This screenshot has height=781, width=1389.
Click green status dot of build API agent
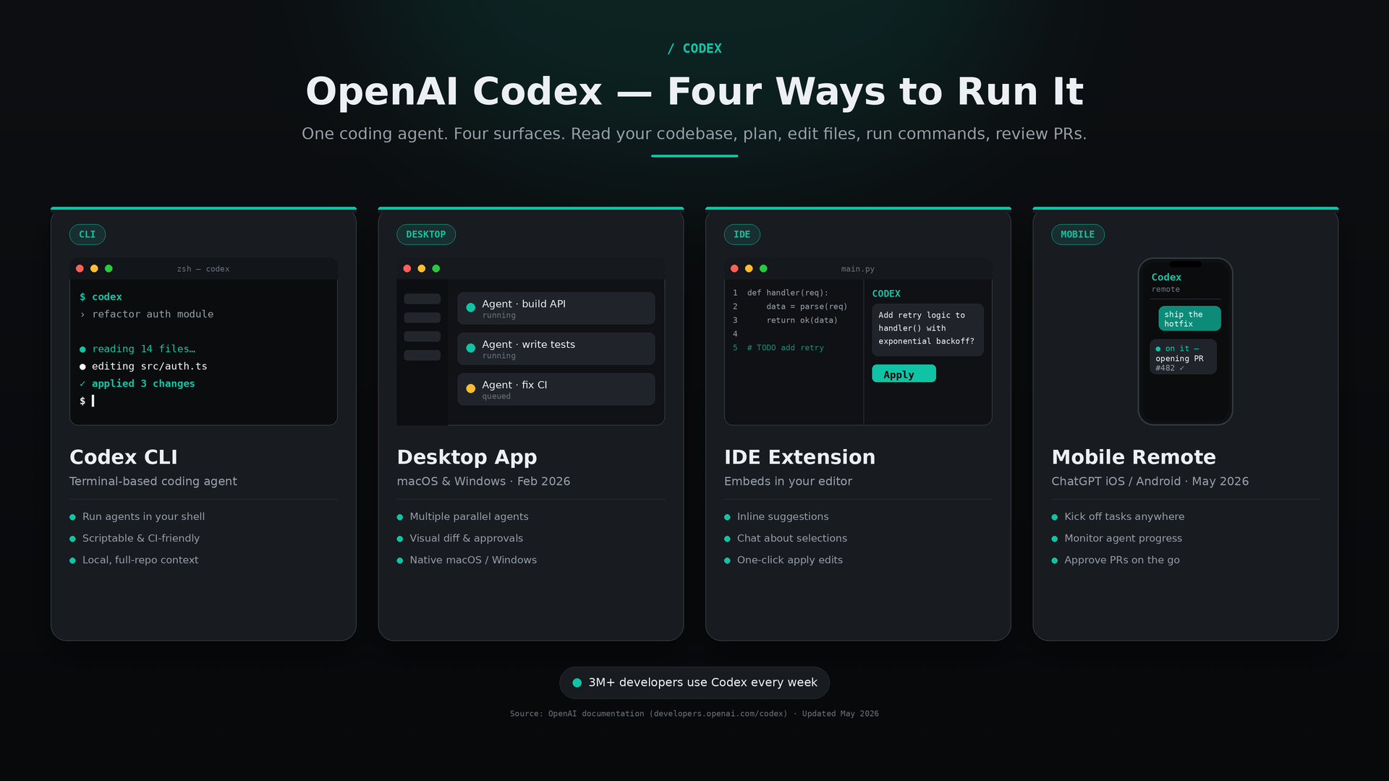click(470, 307)
